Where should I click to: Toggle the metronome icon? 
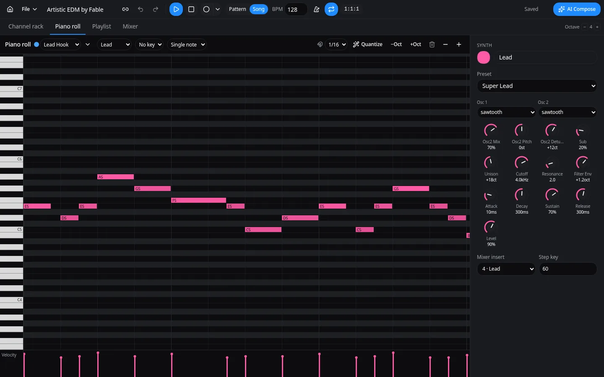317,9
